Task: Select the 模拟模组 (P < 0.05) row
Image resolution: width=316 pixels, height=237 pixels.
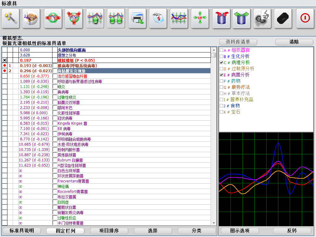Action: click(x=106, y=60)
